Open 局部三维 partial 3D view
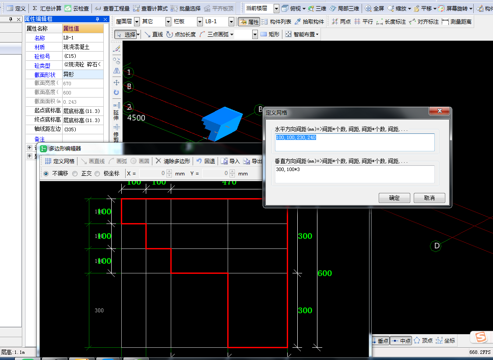 [344, 8]
